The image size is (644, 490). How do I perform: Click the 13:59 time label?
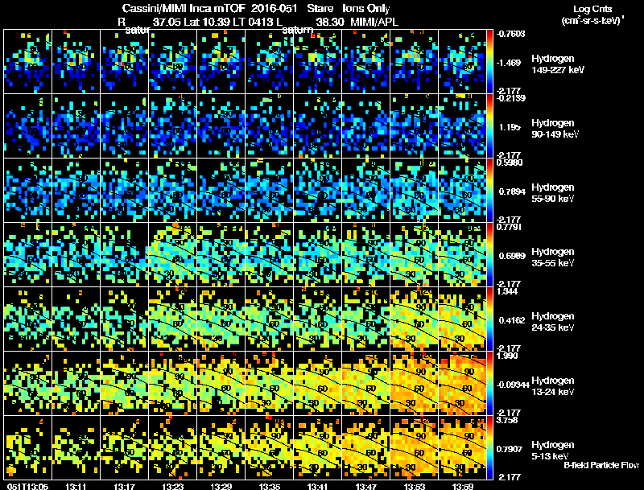click(462, 486)
